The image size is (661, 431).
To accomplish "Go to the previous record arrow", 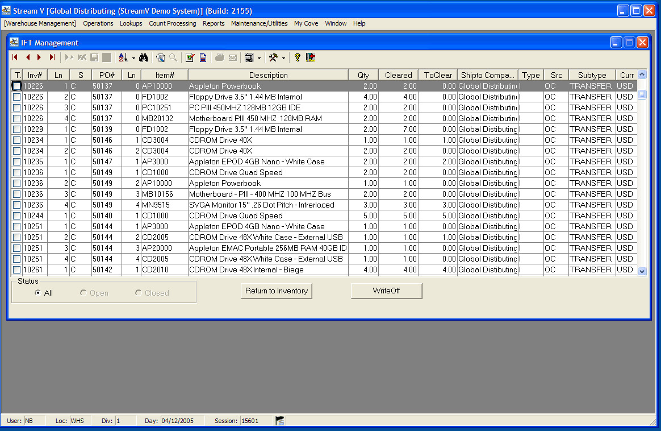I will point(28,57).
